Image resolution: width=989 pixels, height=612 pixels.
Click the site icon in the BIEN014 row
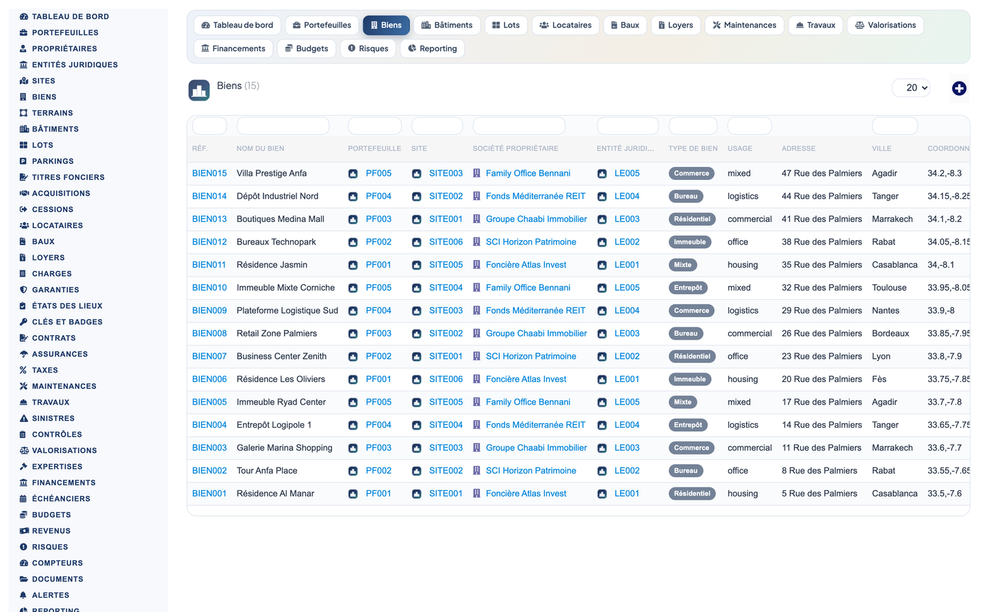click(x=416, y=196)
